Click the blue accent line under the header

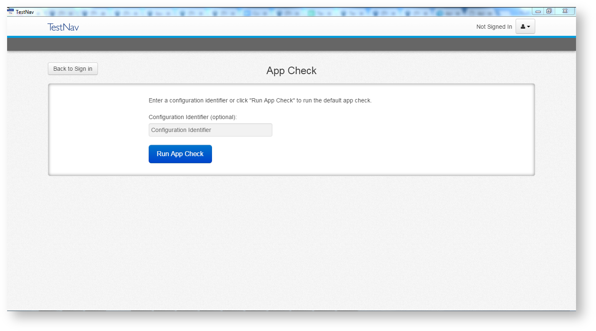click(292, 37)
